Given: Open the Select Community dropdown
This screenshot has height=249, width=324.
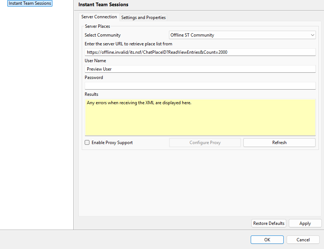Looking at the screenshot, I should (242, 35).
